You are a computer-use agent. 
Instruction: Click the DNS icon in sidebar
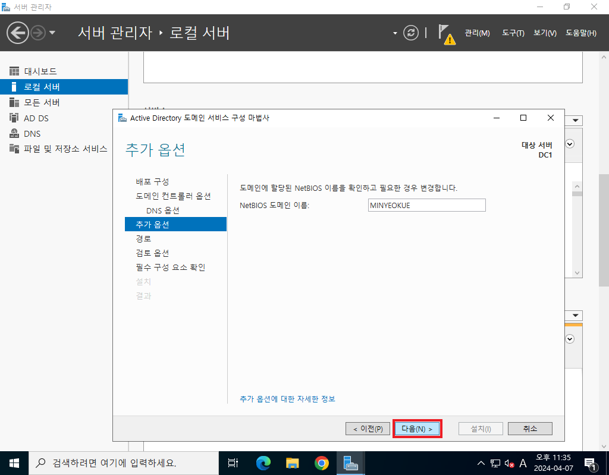(14, 133)
